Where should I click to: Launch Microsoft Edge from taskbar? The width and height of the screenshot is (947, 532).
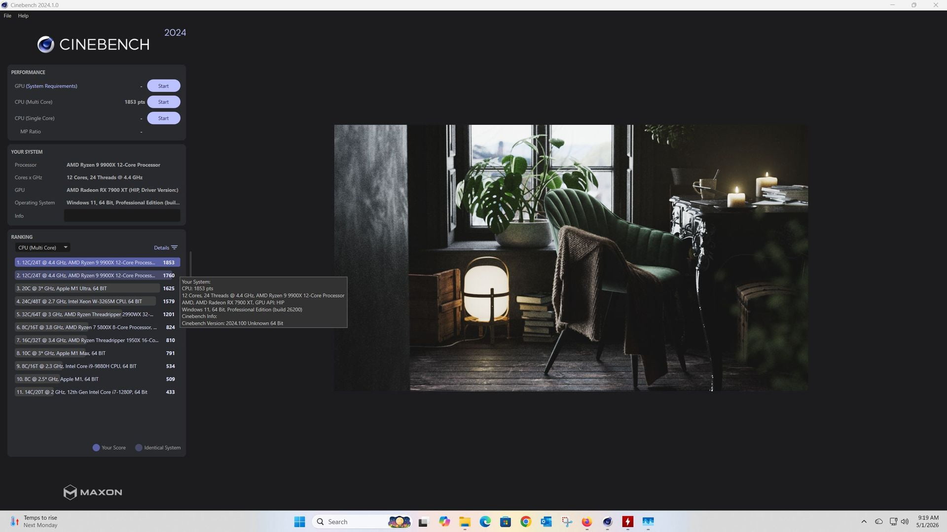(485, 522)
